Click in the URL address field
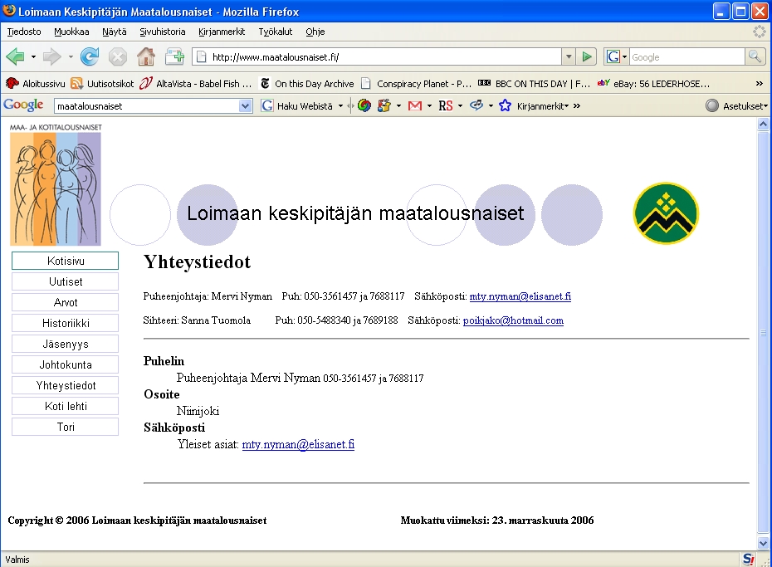Viewport: 772px width, 567px height. tap(382, 56)
